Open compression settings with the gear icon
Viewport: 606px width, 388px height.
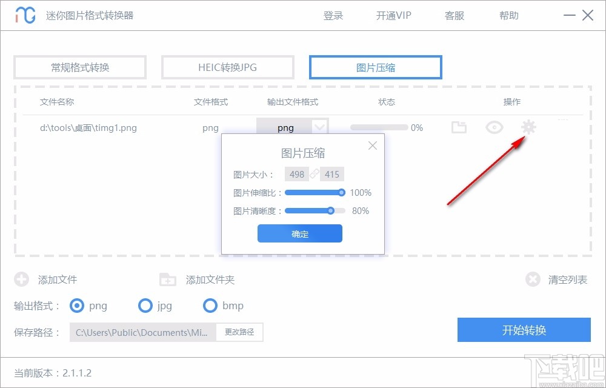click(528, 127)
